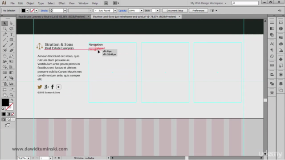This screenshot has width=285, height=160.
Task: Select the Column Graph tool
Action: point(12,84)
